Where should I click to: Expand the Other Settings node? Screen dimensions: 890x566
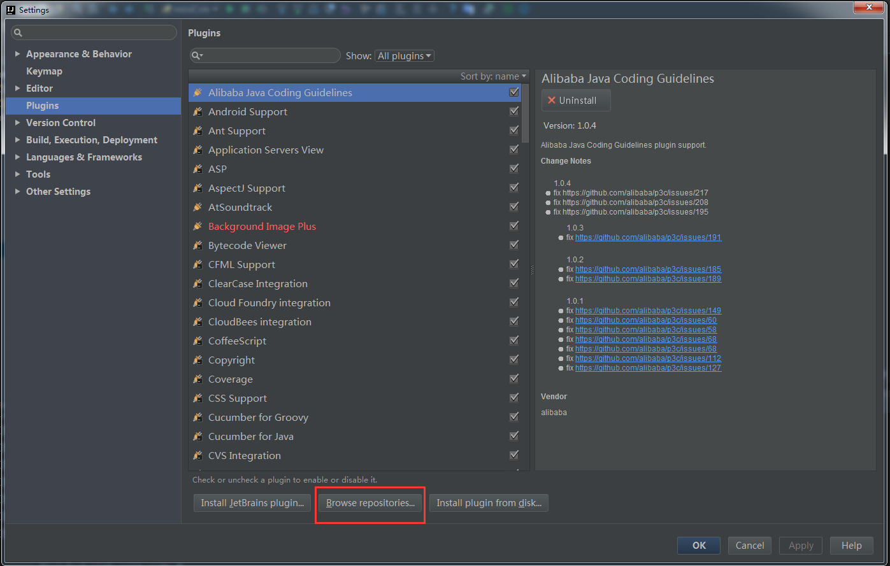17,192
